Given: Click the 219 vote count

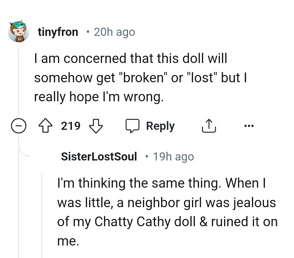Looking at the screenshot, I should 70,125.
